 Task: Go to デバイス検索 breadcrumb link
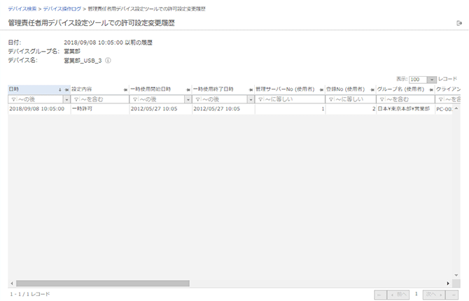click(22, 8)
